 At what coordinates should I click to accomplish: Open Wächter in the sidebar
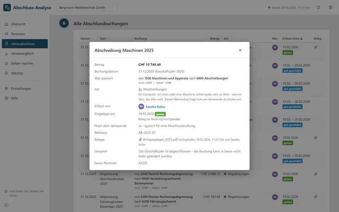[25, 73]
